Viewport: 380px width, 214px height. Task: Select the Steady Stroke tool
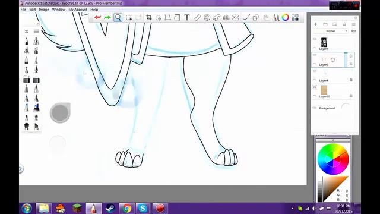(246, 17)
